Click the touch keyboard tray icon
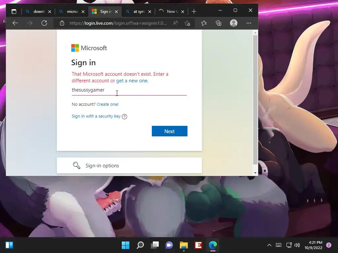338x253 pixels. pos(279,245)
